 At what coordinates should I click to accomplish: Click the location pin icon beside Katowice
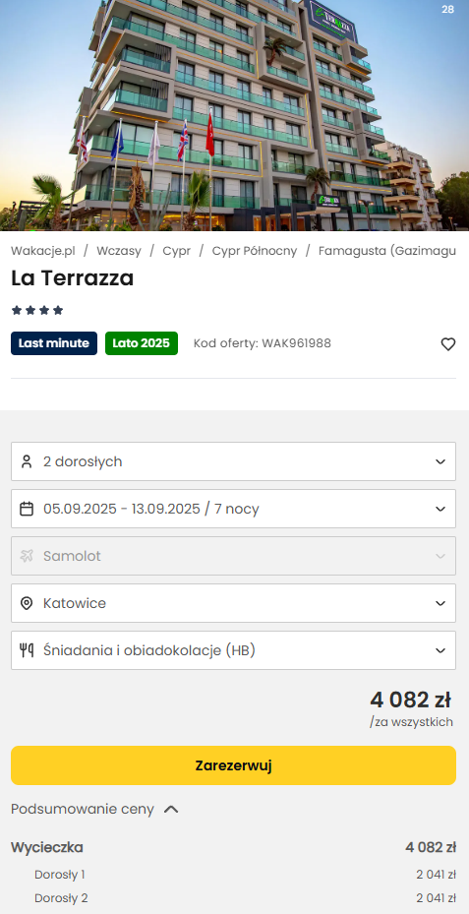pos(27,603)
